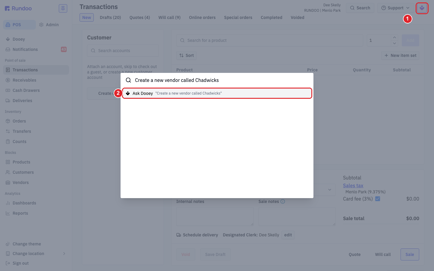This screenshot has height=271, width=434.
Task: Click the Search accounts field
Action: pyautogui.click(x=123, y=51)
